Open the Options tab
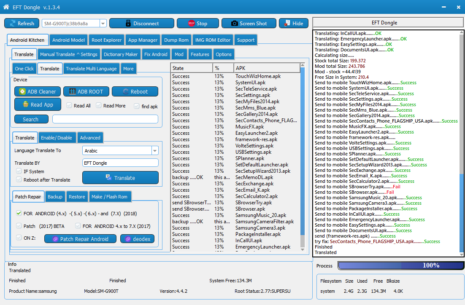 (x=224, y=54)
